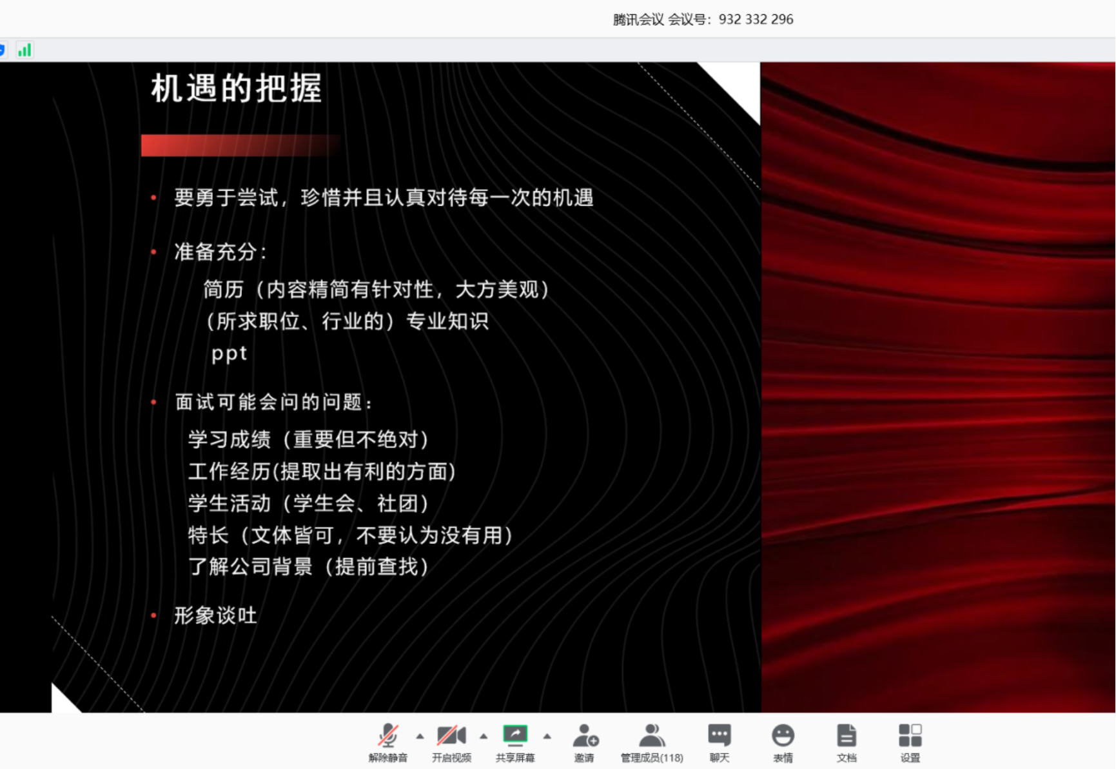The image size is (1116, 769).
Task: Click the red gradient bar under the title
Action: [x=240, y=146]
